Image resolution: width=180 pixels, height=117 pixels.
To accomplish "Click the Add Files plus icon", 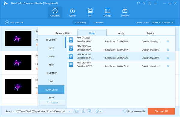I will (x=7, y=23).
